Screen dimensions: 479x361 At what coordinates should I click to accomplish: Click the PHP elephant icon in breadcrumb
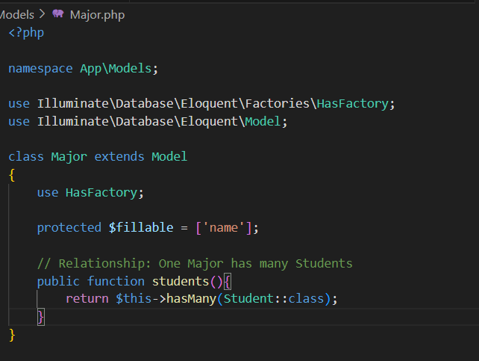point(58,14)
